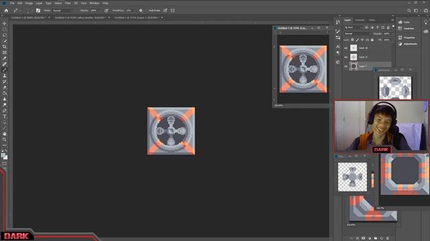This screenshot has height=241, width=430.
Task: Select the Horizontal Type tool
Action: coord(5,116)
